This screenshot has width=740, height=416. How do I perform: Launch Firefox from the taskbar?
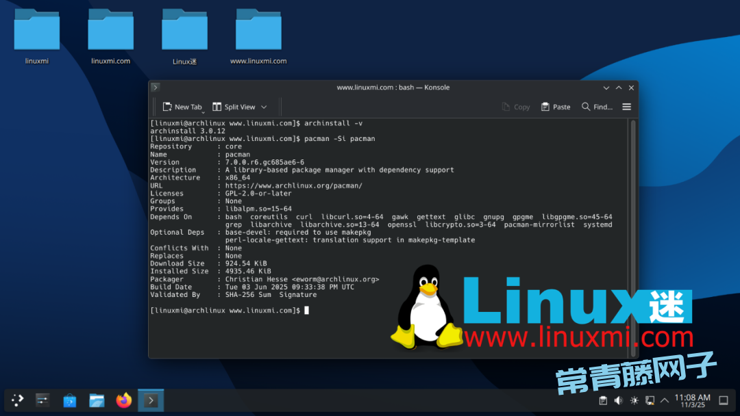124,400
